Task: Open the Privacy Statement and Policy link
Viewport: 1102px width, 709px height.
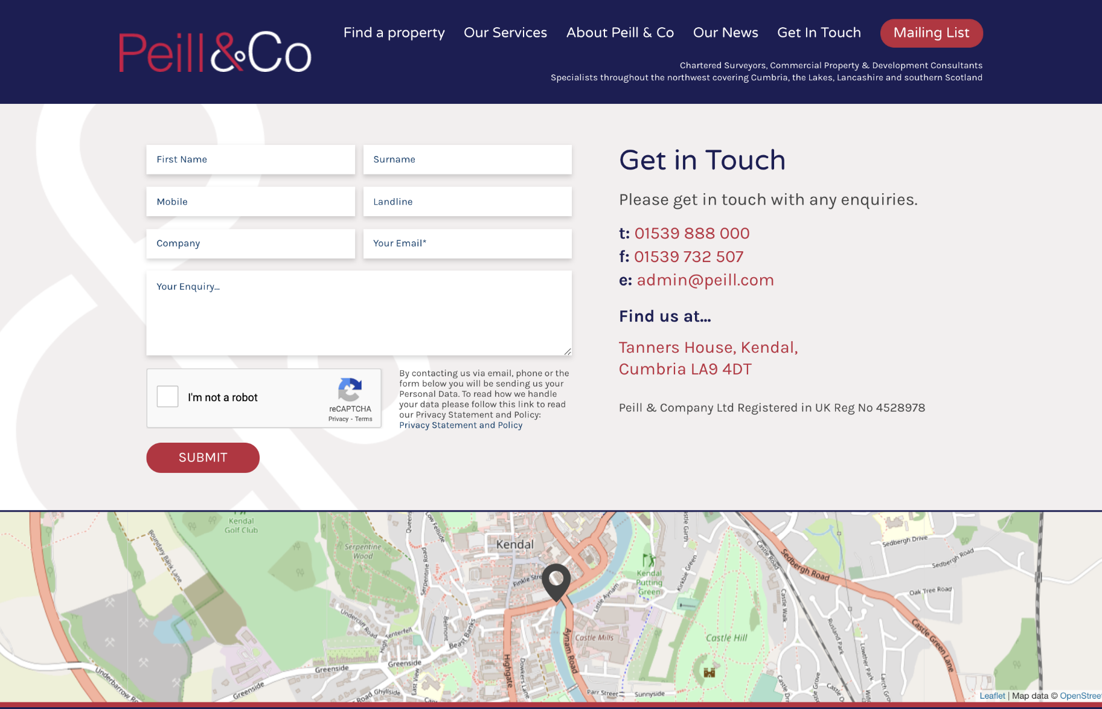Action: click(461, 425)
